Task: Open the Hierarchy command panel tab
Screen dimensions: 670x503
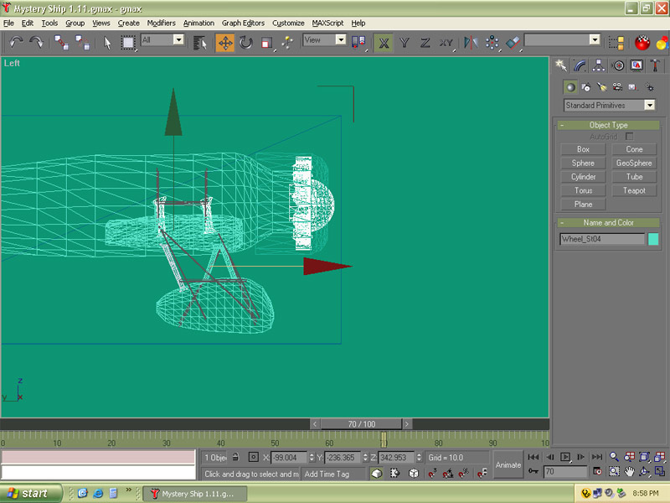Action: [x=599, y=65]
